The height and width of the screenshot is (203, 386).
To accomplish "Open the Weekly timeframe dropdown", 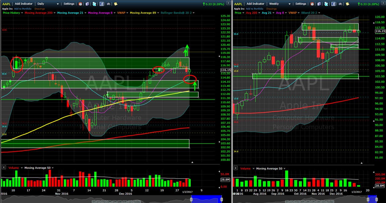I will coord(279,4).
